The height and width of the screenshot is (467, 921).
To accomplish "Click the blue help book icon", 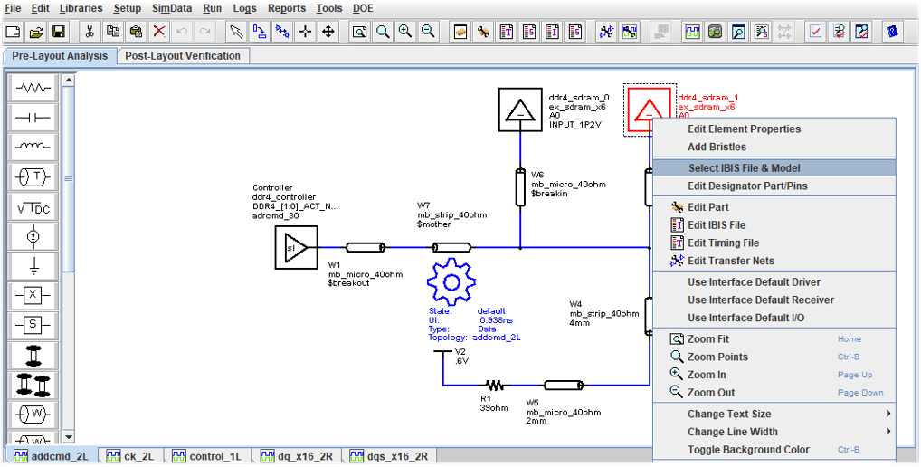I will pyautogui.click(x=892, y=32).
